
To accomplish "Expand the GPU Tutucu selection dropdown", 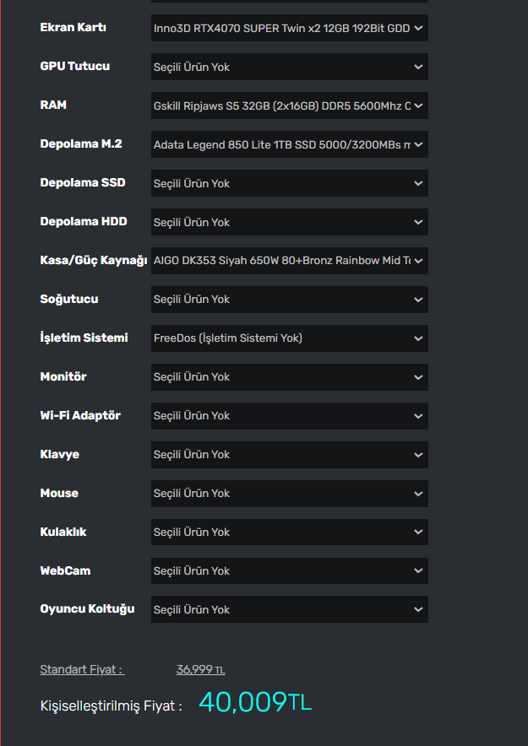I will (289, 67).
